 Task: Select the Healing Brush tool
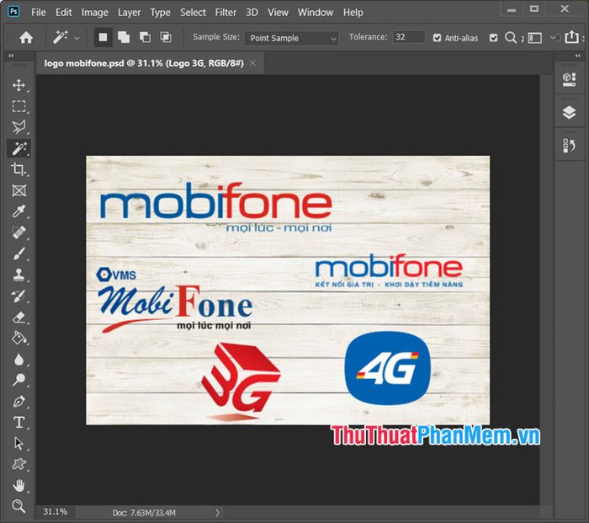pos(19,232)
